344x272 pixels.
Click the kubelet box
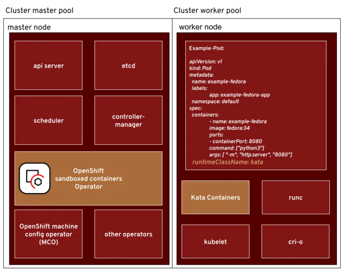[x=215, y=241]
